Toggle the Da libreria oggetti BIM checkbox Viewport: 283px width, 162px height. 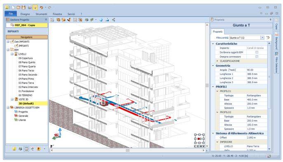[257, 52]
